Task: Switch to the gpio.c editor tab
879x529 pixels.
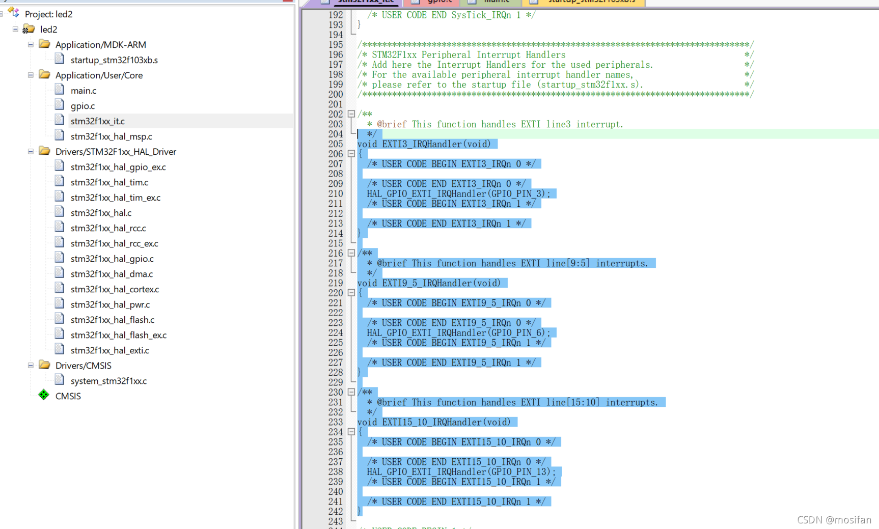Action: pyautogui.click(x=432, y=2)
